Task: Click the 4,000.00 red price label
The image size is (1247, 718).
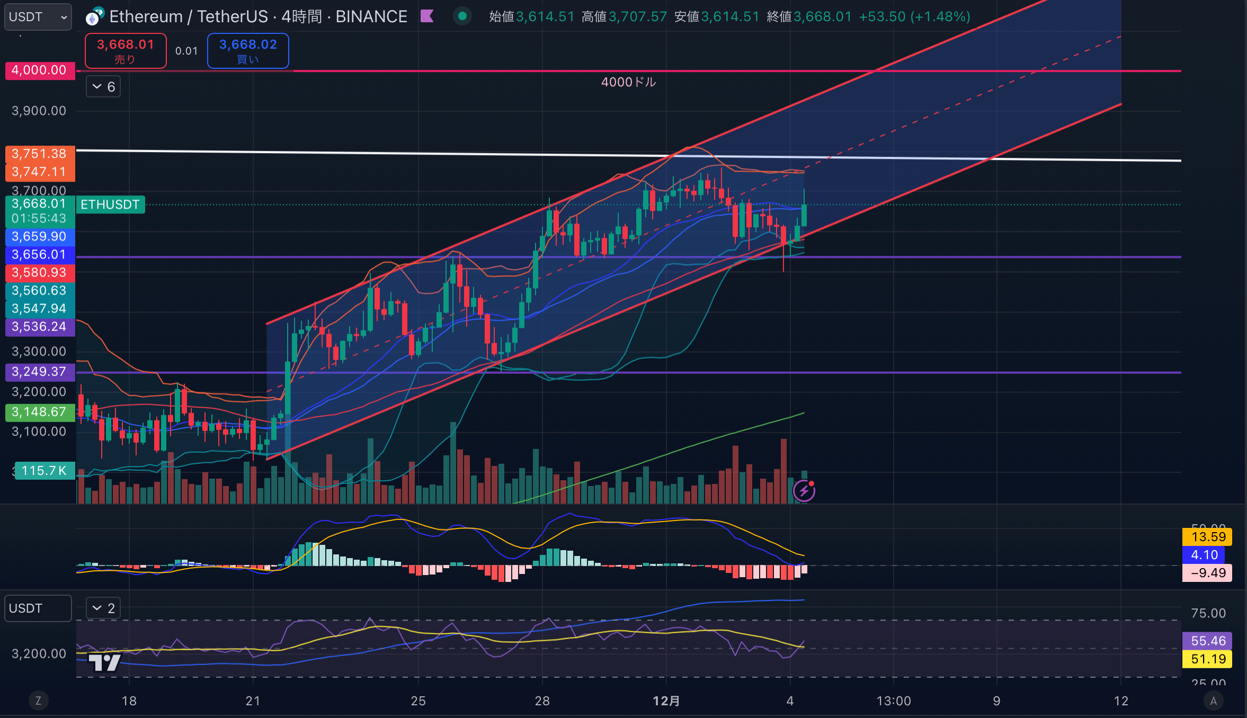Action: 40,70
